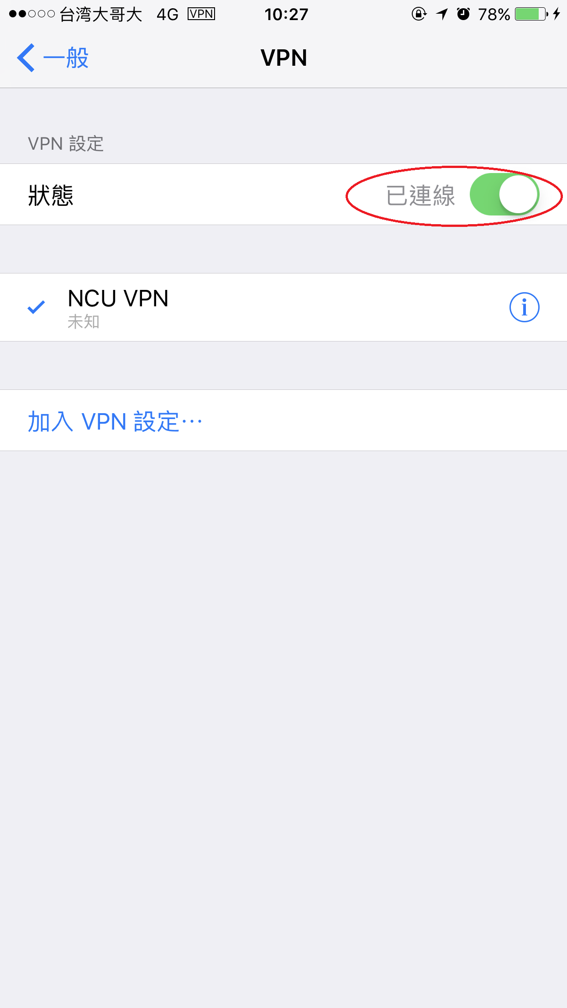The width and height of the screenshot is (567, 1008).
Task: Tap the 78% battery percentage
Action: 494,15
